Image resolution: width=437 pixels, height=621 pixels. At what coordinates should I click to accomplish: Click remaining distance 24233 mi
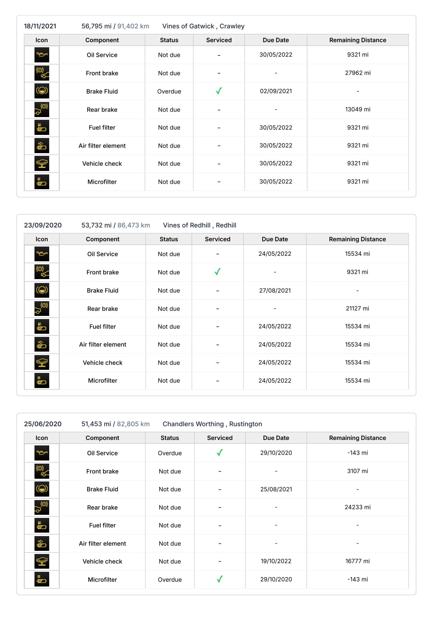(x=358, y=507)
